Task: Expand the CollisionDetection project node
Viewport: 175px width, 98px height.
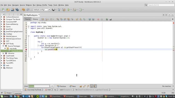Action: (1, 17)
